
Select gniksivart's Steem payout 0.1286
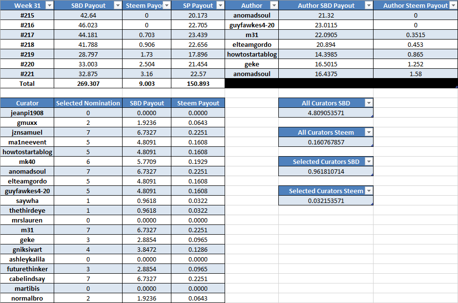(x=198, y=250)
